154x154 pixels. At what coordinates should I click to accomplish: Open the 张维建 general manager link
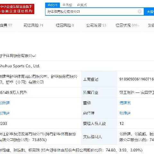125,113
